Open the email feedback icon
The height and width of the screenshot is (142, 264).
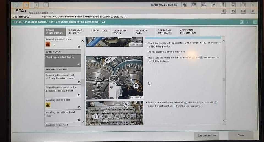[x=243, y=11]
